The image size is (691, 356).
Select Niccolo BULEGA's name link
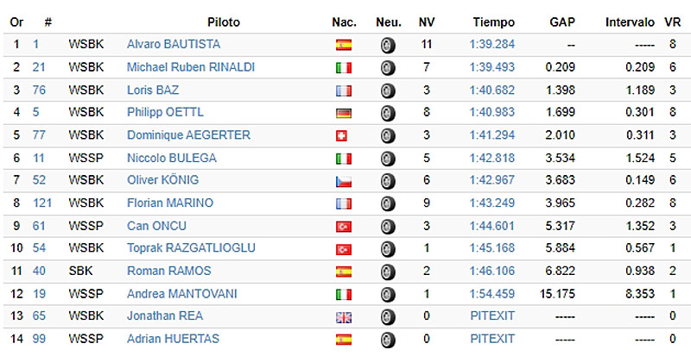(x=171, y=158)
